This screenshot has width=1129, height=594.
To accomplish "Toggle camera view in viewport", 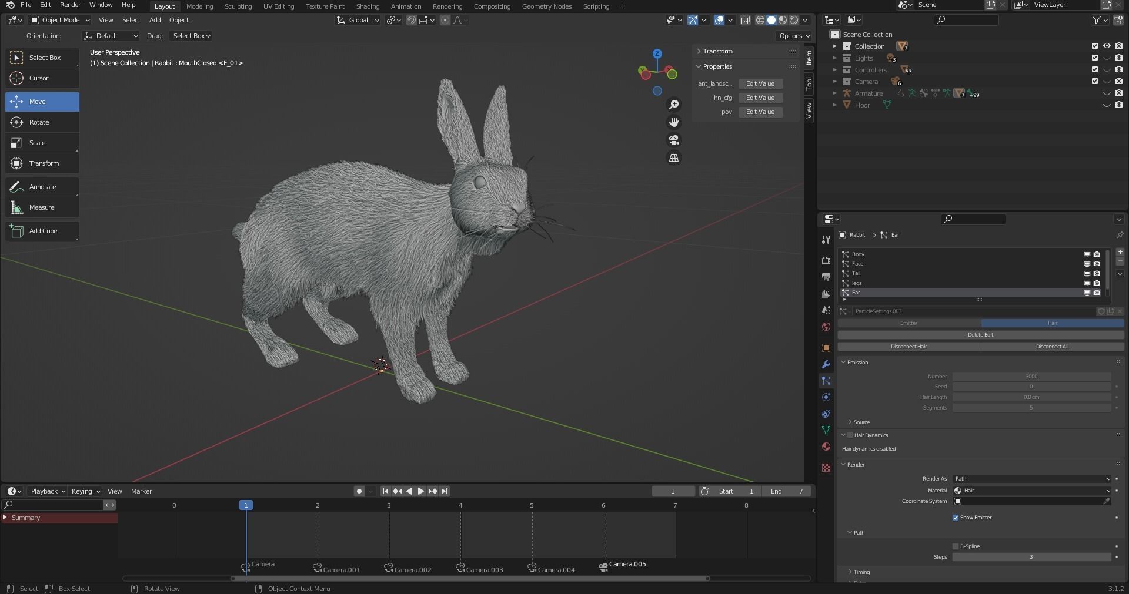I will point(674,140).
